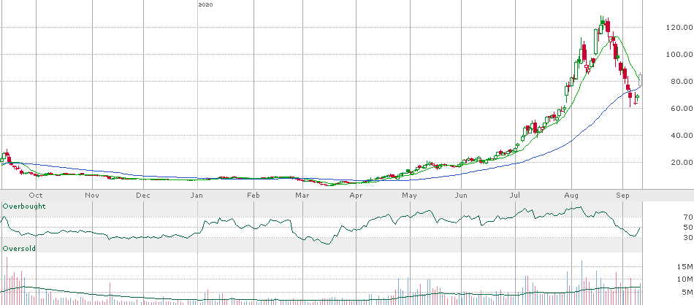Click the 5M volume axis label
Viewport: 694px width, 305px height.
point(687,292)
